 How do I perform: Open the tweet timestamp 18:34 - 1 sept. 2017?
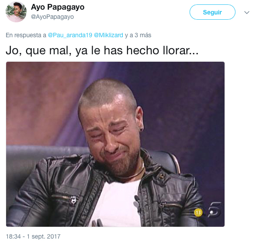click(33, 236)
